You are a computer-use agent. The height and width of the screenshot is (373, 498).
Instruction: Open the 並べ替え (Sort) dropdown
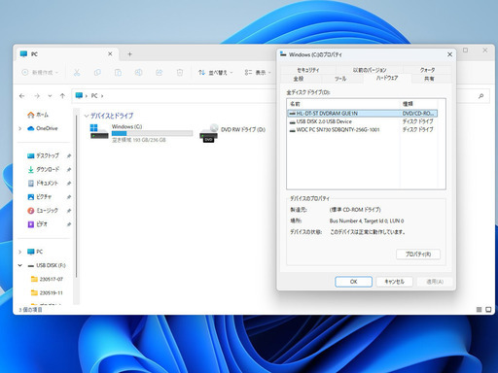click(x=215, y=73)
